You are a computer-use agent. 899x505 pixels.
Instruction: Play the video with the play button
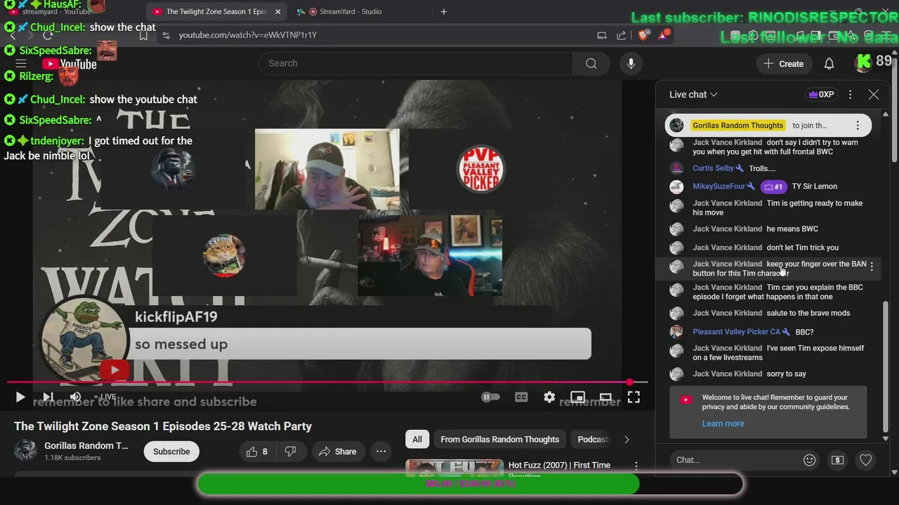tap(20, 397)
